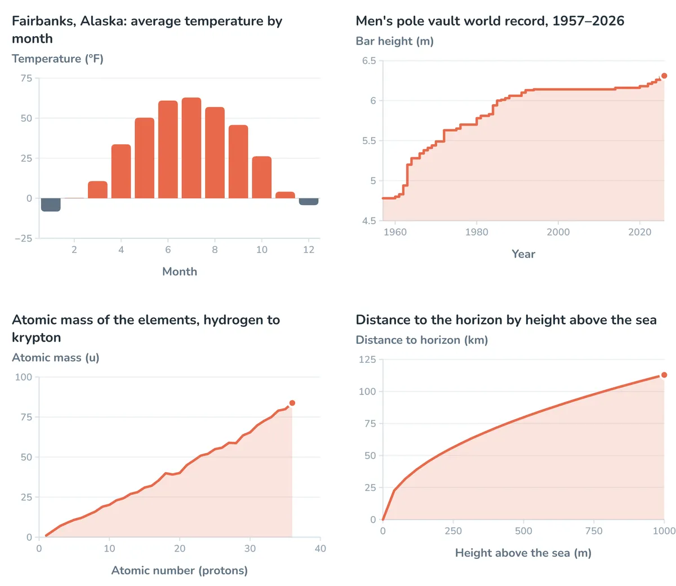Select the short month 11 temperature bar
This screenshot has width=676, height=586.
(285, 195)
